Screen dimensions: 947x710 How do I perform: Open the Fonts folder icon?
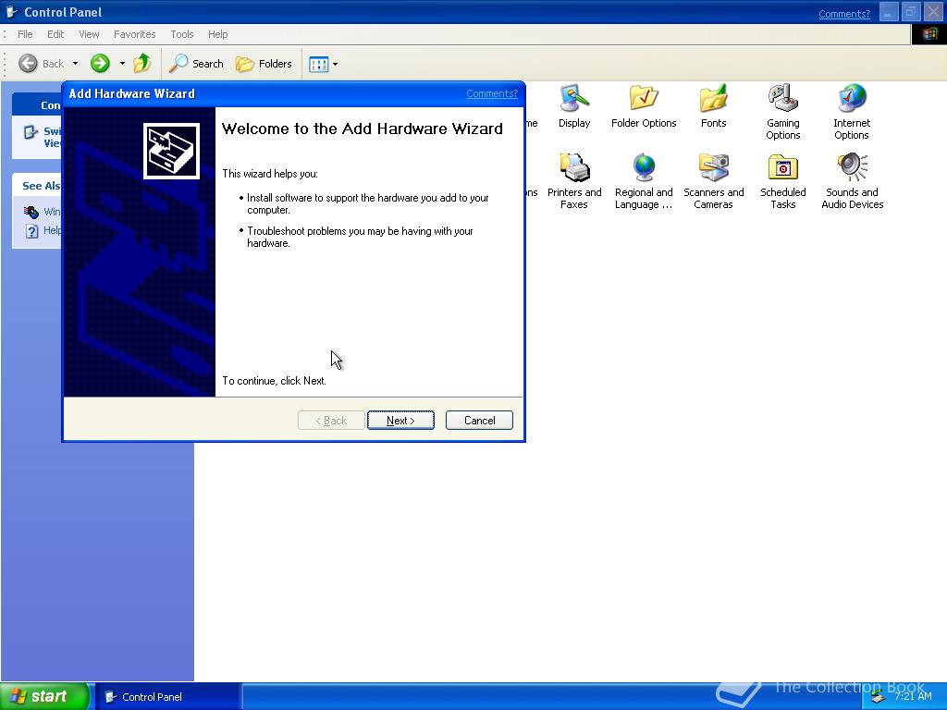(713, 98)
